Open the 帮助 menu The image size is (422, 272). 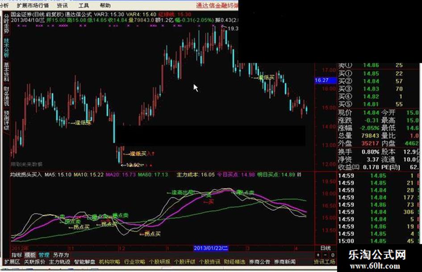coord(105,5)
